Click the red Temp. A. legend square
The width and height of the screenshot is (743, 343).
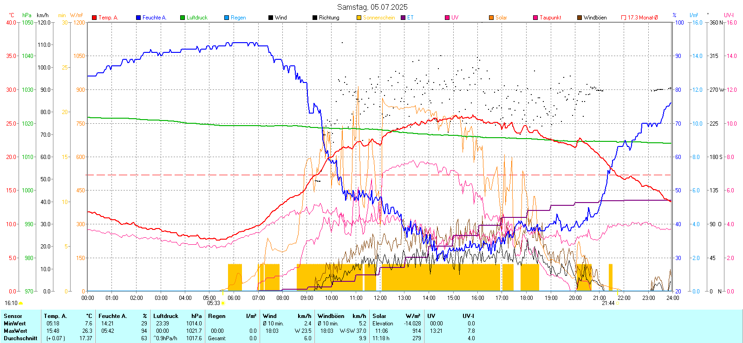(x=94, y=18)
